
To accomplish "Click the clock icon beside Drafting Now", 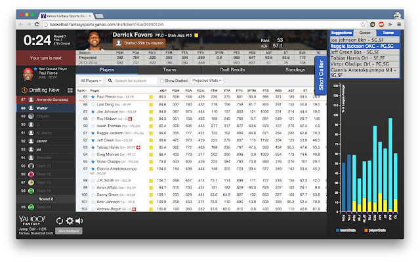I will (x=24, y=90).
